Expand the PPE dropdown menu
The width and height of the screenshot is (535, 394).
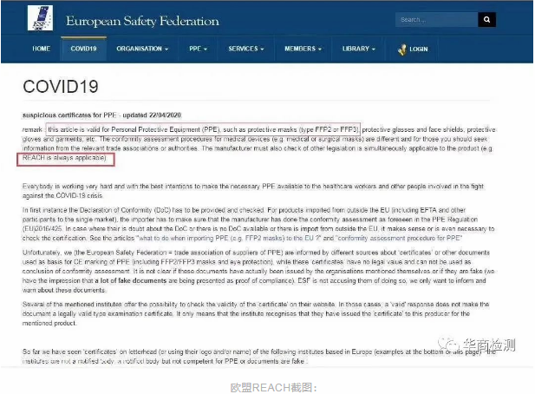coord(199,49)
